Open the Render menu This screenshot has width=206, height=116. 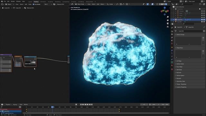(x=13, y=1)
